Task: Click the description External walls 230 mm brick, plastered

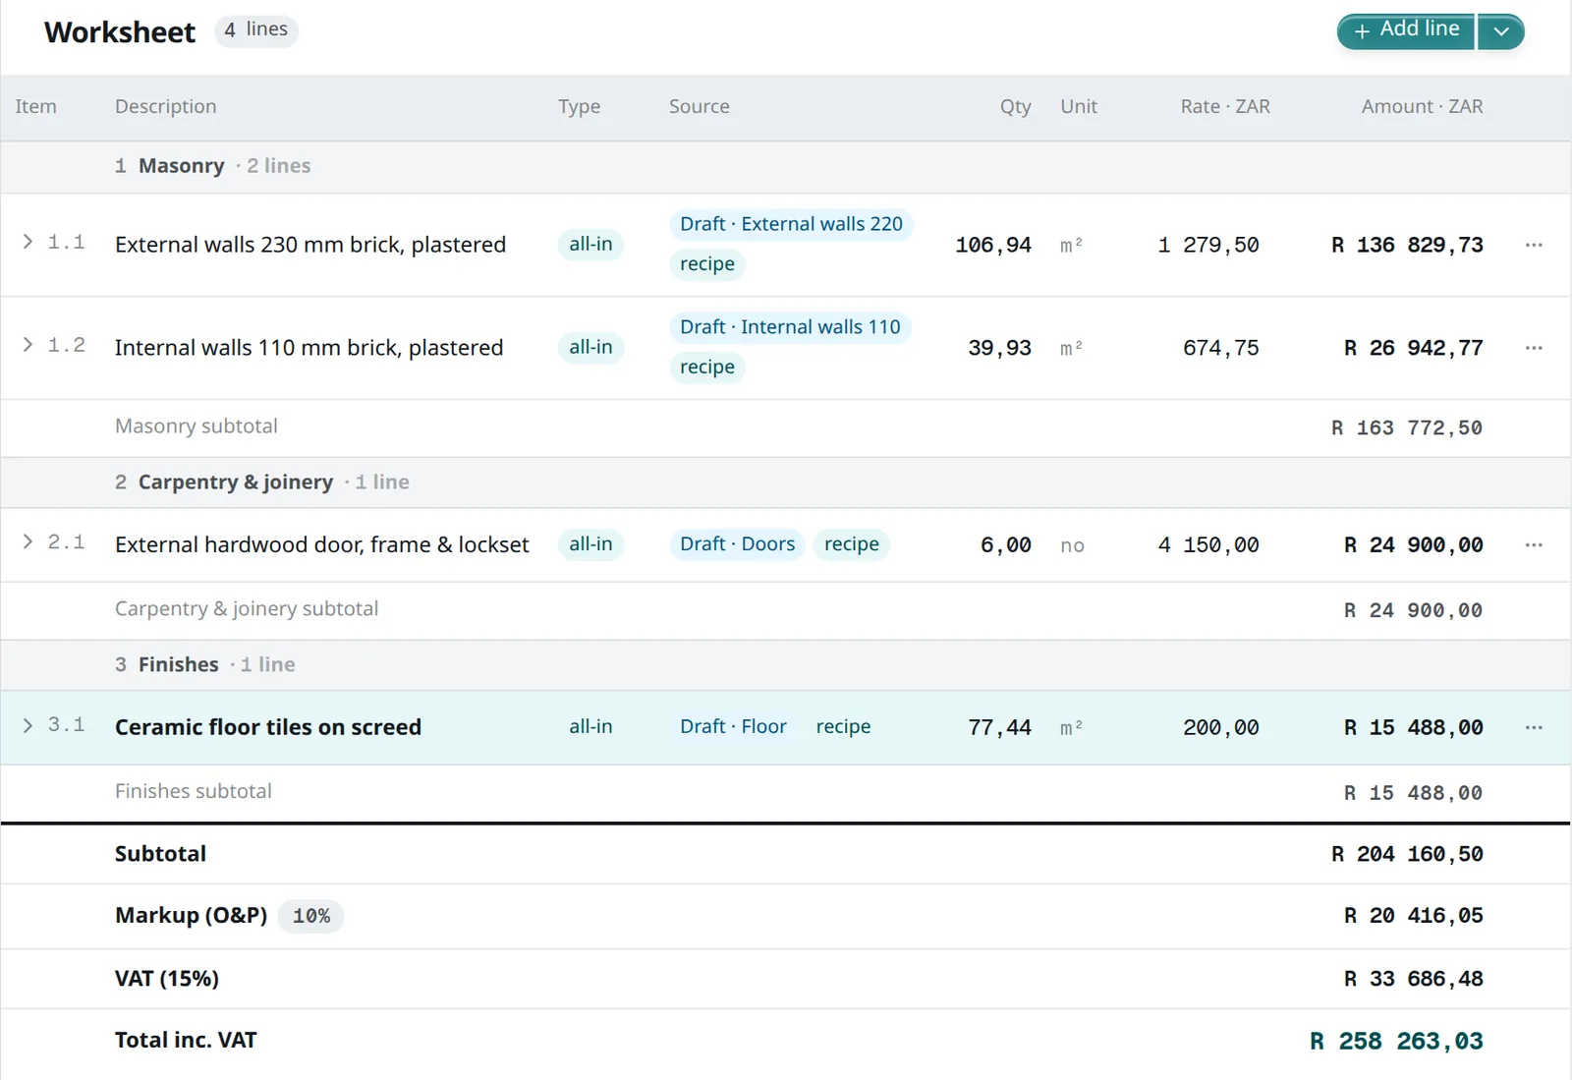Action: (x=310, y=245)
